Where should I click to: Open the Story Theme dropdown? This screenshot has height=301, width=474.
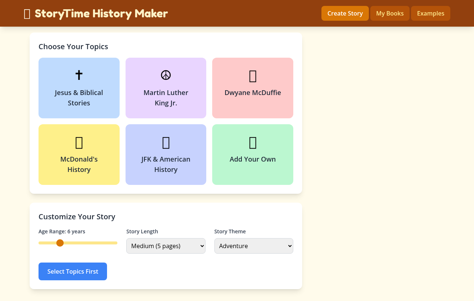[254, 246]
